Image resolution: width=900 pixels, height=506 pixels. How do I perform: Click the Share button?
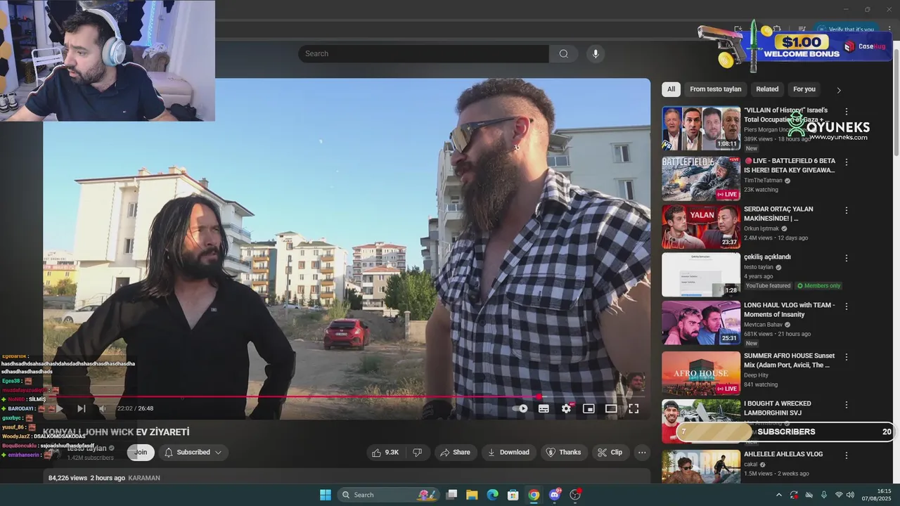click(x=455, y=453)
